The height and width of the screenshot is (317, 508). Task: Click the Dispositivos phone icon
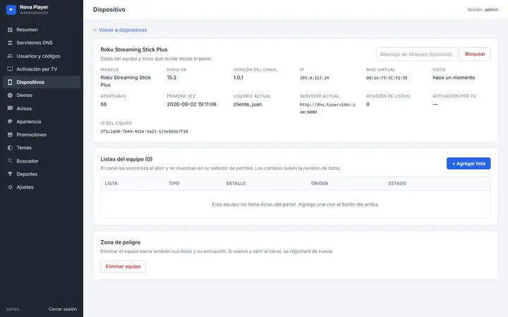(x=10, y=82)
